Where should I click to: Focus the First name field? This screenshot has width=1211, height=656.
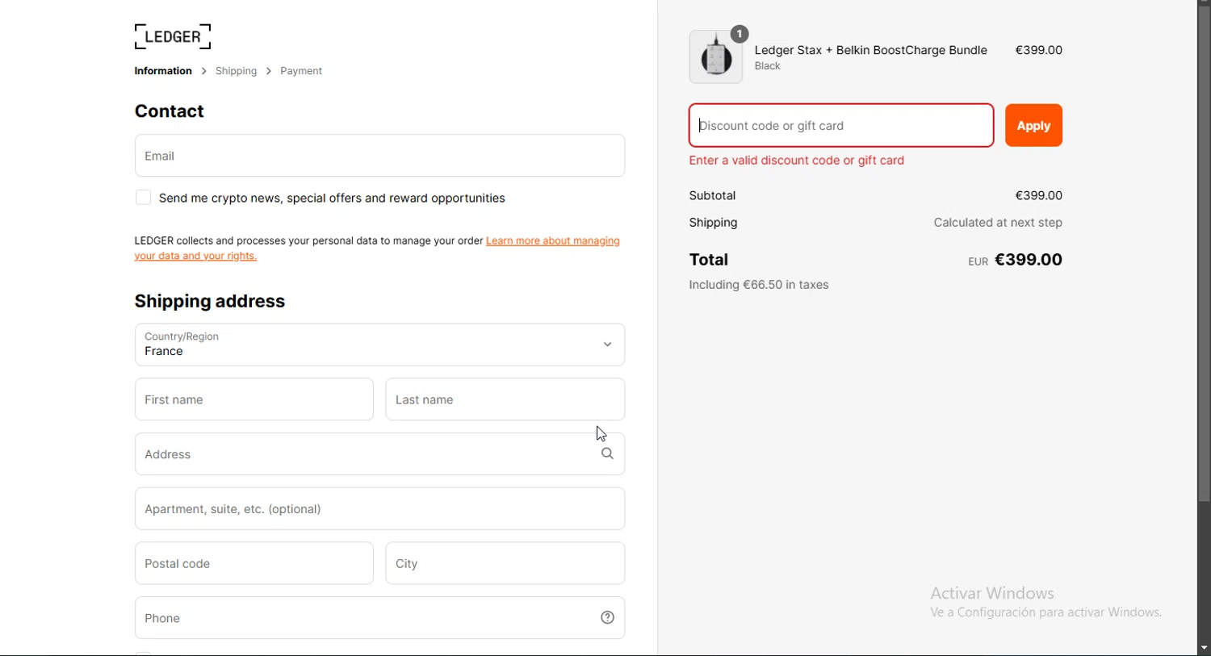254,399
